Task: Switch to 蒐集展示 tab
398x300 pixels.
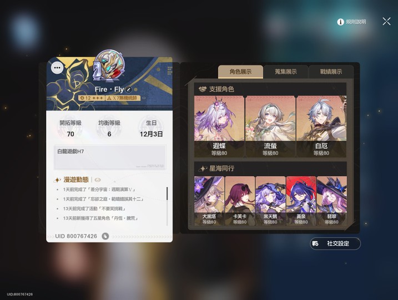Action: (285, 72)
